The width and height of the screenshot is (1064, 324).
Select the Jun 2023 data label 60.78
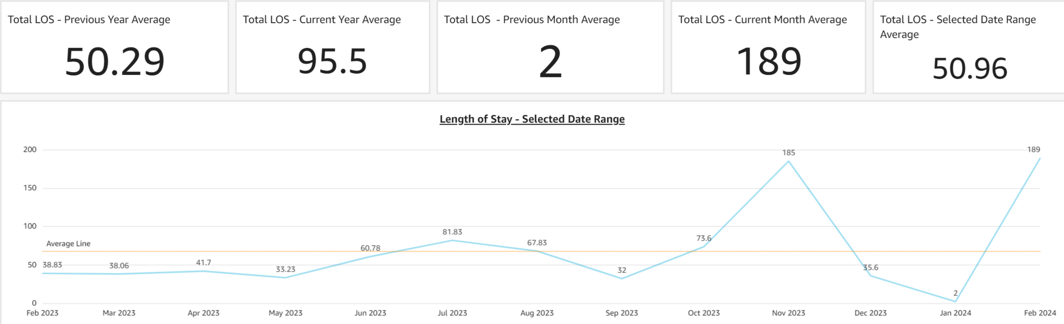(x=370, y=248)
